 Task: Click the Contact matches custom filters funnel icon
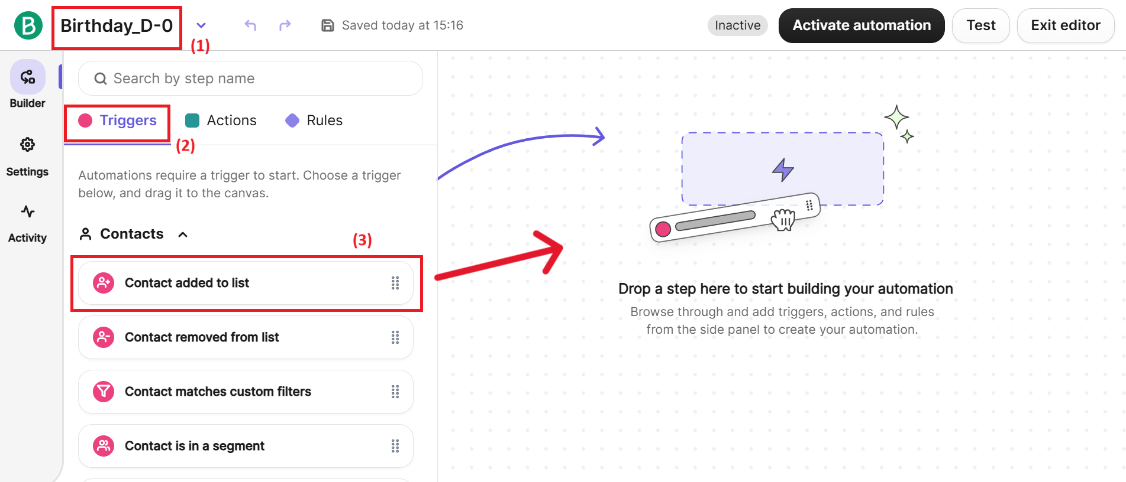pos(104,392)
